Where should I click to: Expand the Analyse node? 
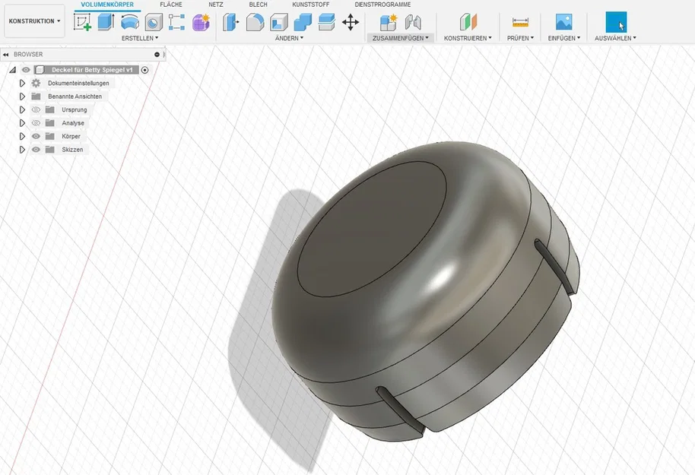click(22, 122)
